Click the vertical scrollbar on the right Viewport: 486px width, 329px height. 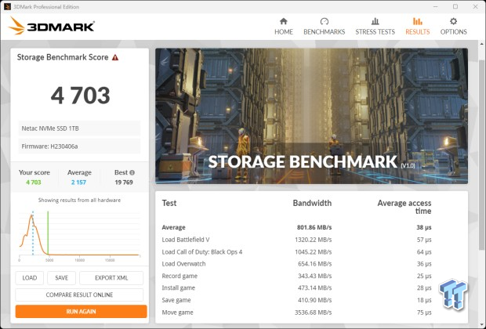482,155
